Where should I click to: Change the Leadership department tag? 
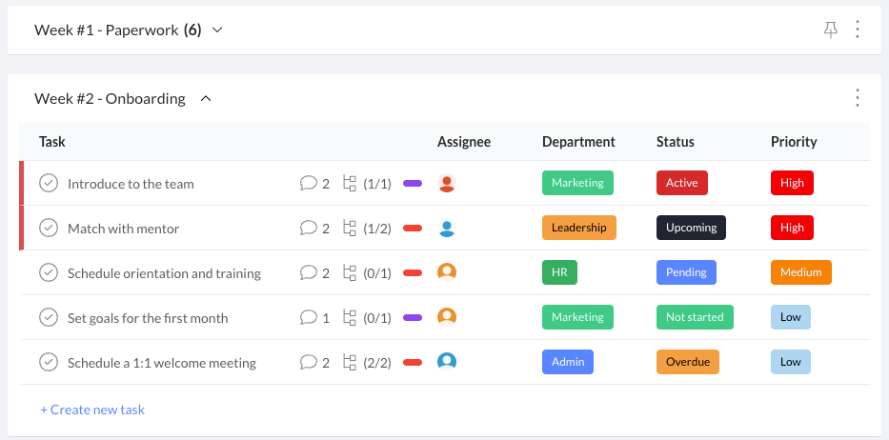pos(579,228)
